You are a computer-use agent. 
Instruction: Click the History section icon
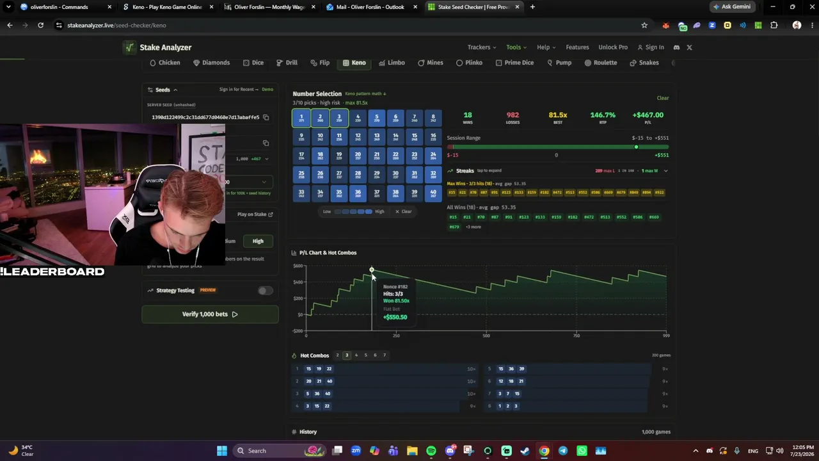click(x=294, y=432)
